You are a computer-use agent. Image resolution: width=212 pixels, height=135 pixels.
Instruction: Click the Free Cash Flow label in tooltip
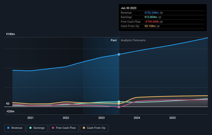[131, 22]
